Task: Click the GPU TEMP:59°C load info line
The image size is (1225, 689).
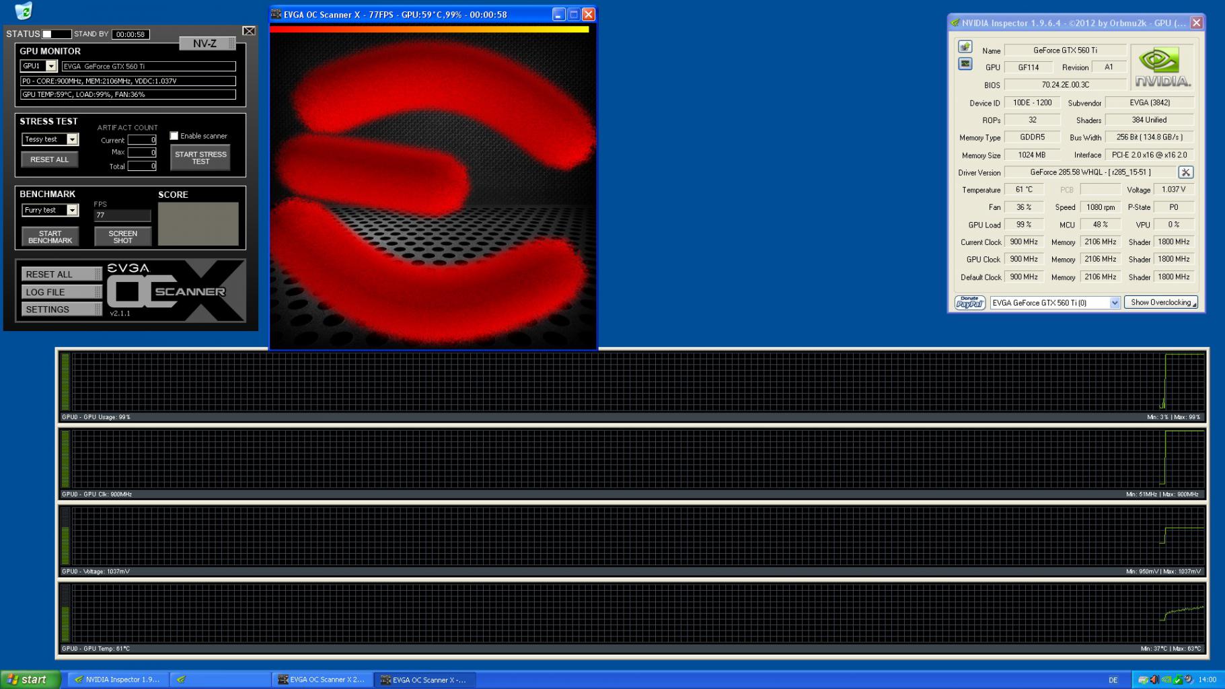Action: (128, 94)
